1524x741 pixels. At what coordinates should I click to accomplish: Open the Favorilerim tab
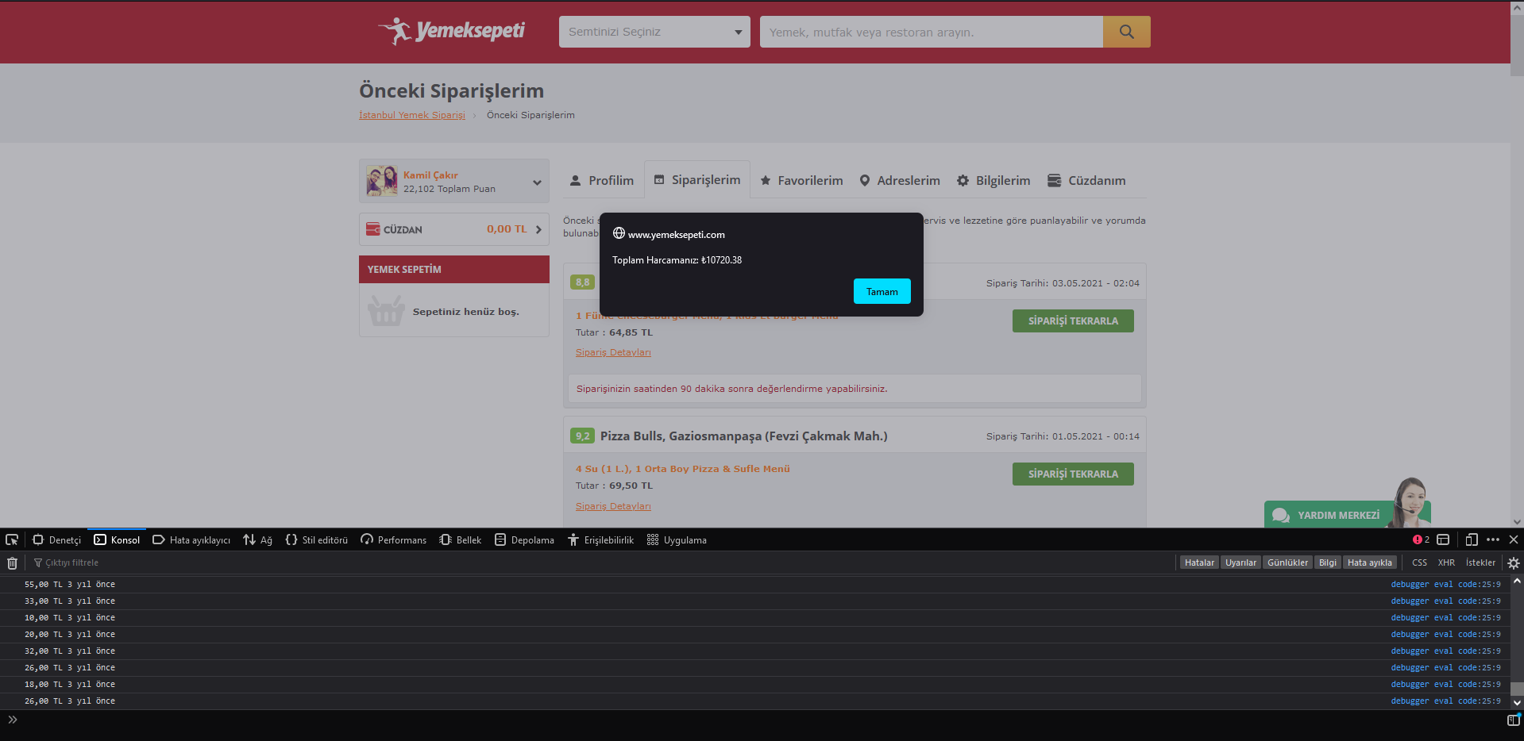point(801,180)
